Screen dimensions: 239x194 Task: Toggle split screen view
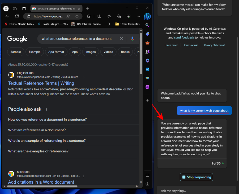point(99,16)
